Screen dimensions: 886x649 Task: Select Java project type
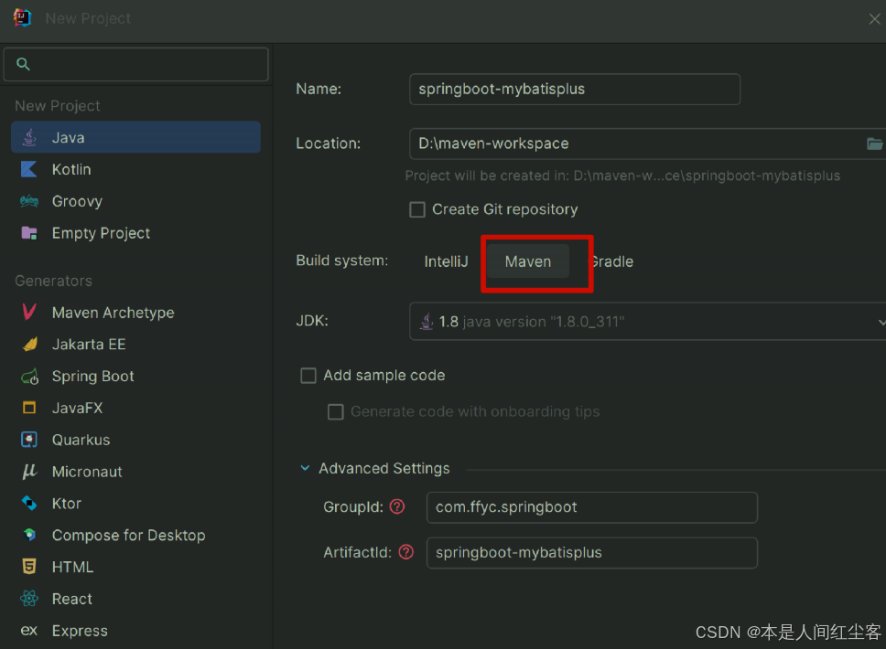coord(135,137)
